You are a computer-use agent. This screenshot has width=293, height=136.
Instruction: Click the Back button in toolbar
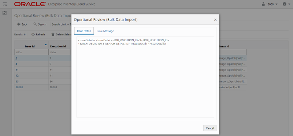pyautogui.click(x=22, y=24)
